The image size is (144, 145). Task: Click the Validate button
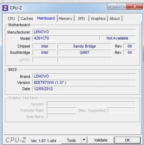click(101, 140)
